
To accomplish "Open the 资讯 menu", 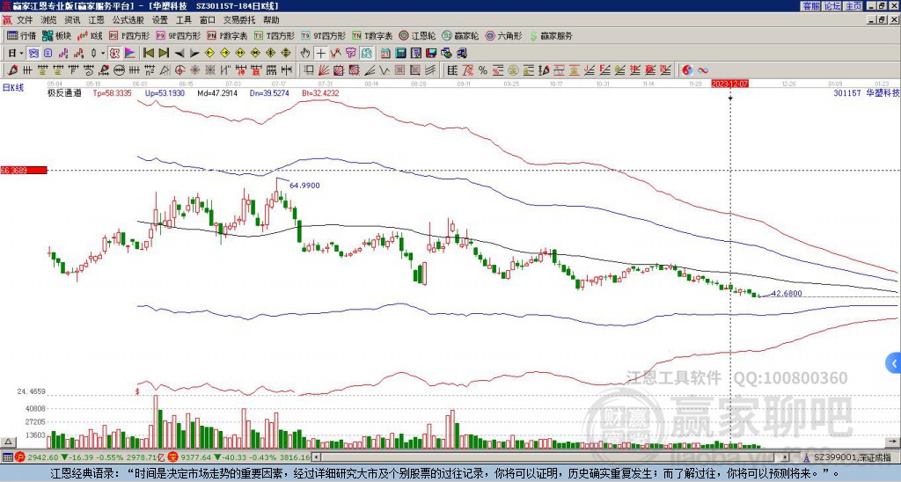I will pyautogui.click(x=72, y=20).
